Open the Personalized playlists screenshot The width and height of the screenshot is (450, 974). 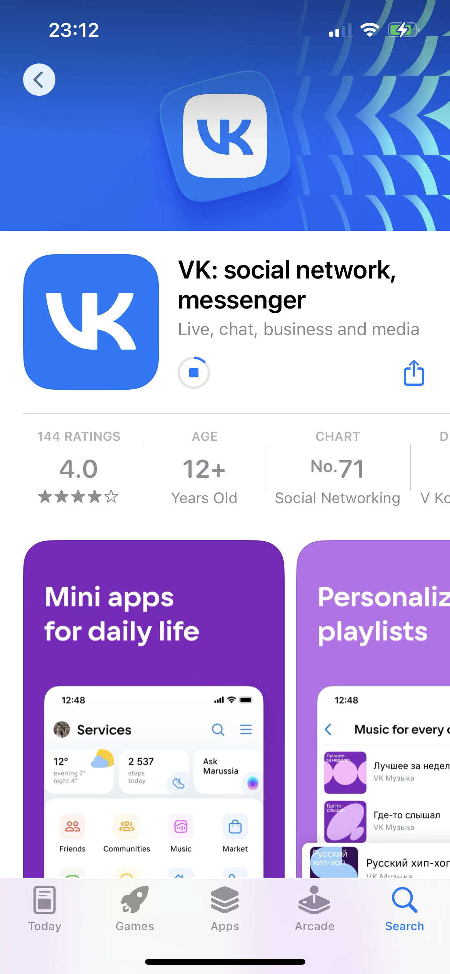click(373, 709)
